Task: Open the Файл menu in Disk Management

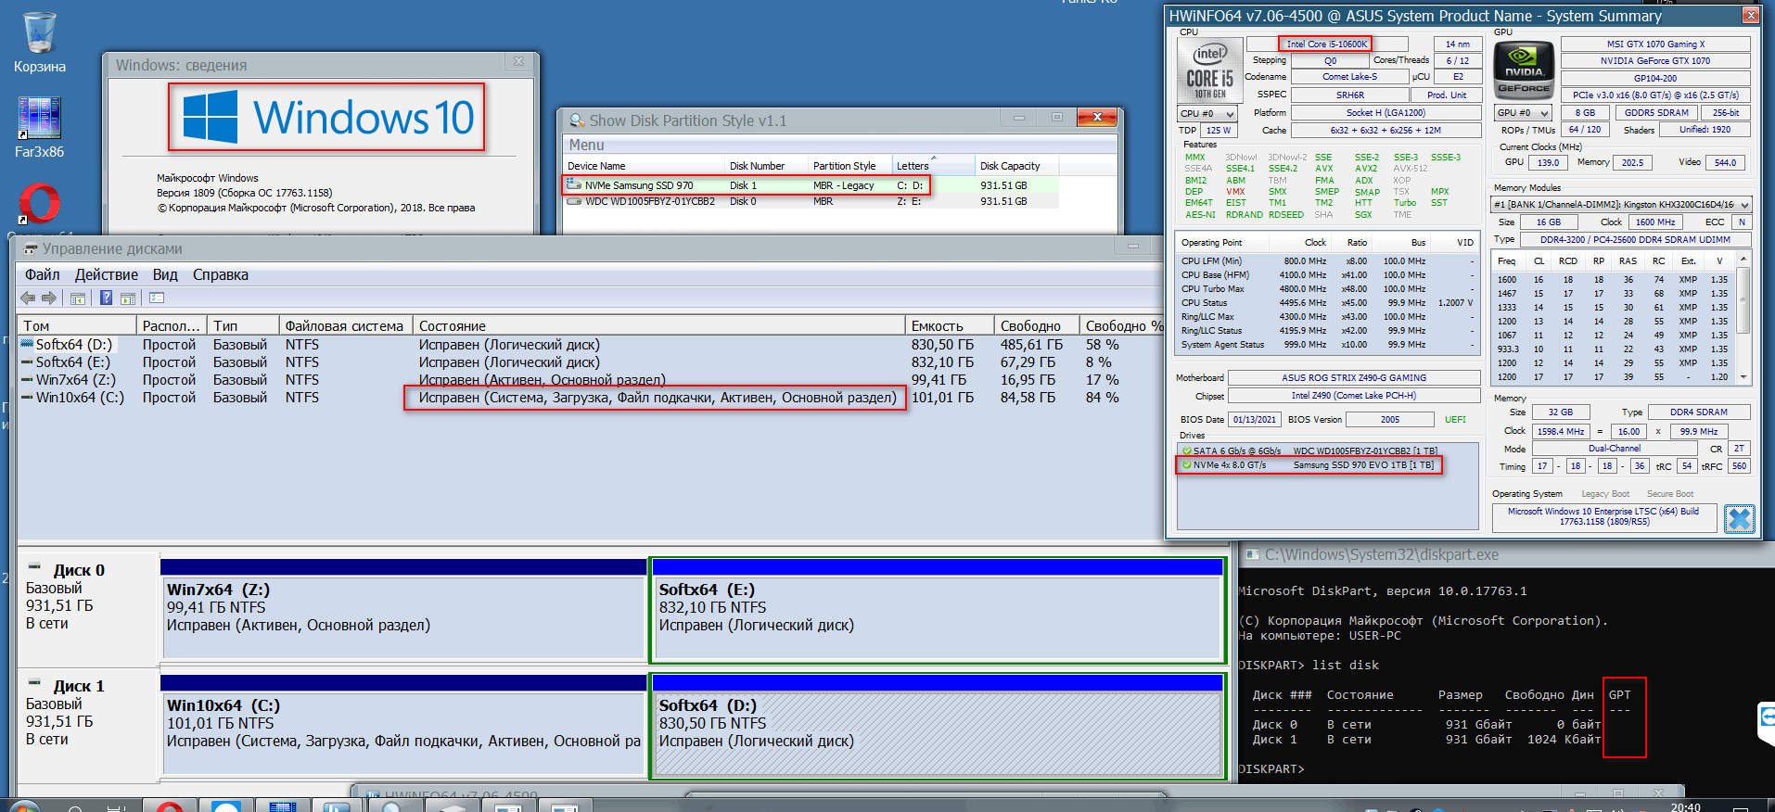Action: pyautogui.click(x=42, y=275)
